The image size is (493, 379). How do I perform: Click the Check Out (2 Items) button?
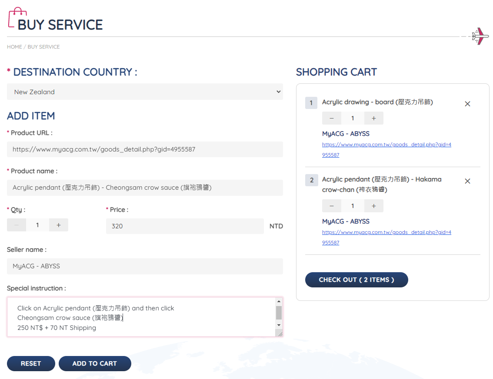pyautogui.click(x=356, y=280)
